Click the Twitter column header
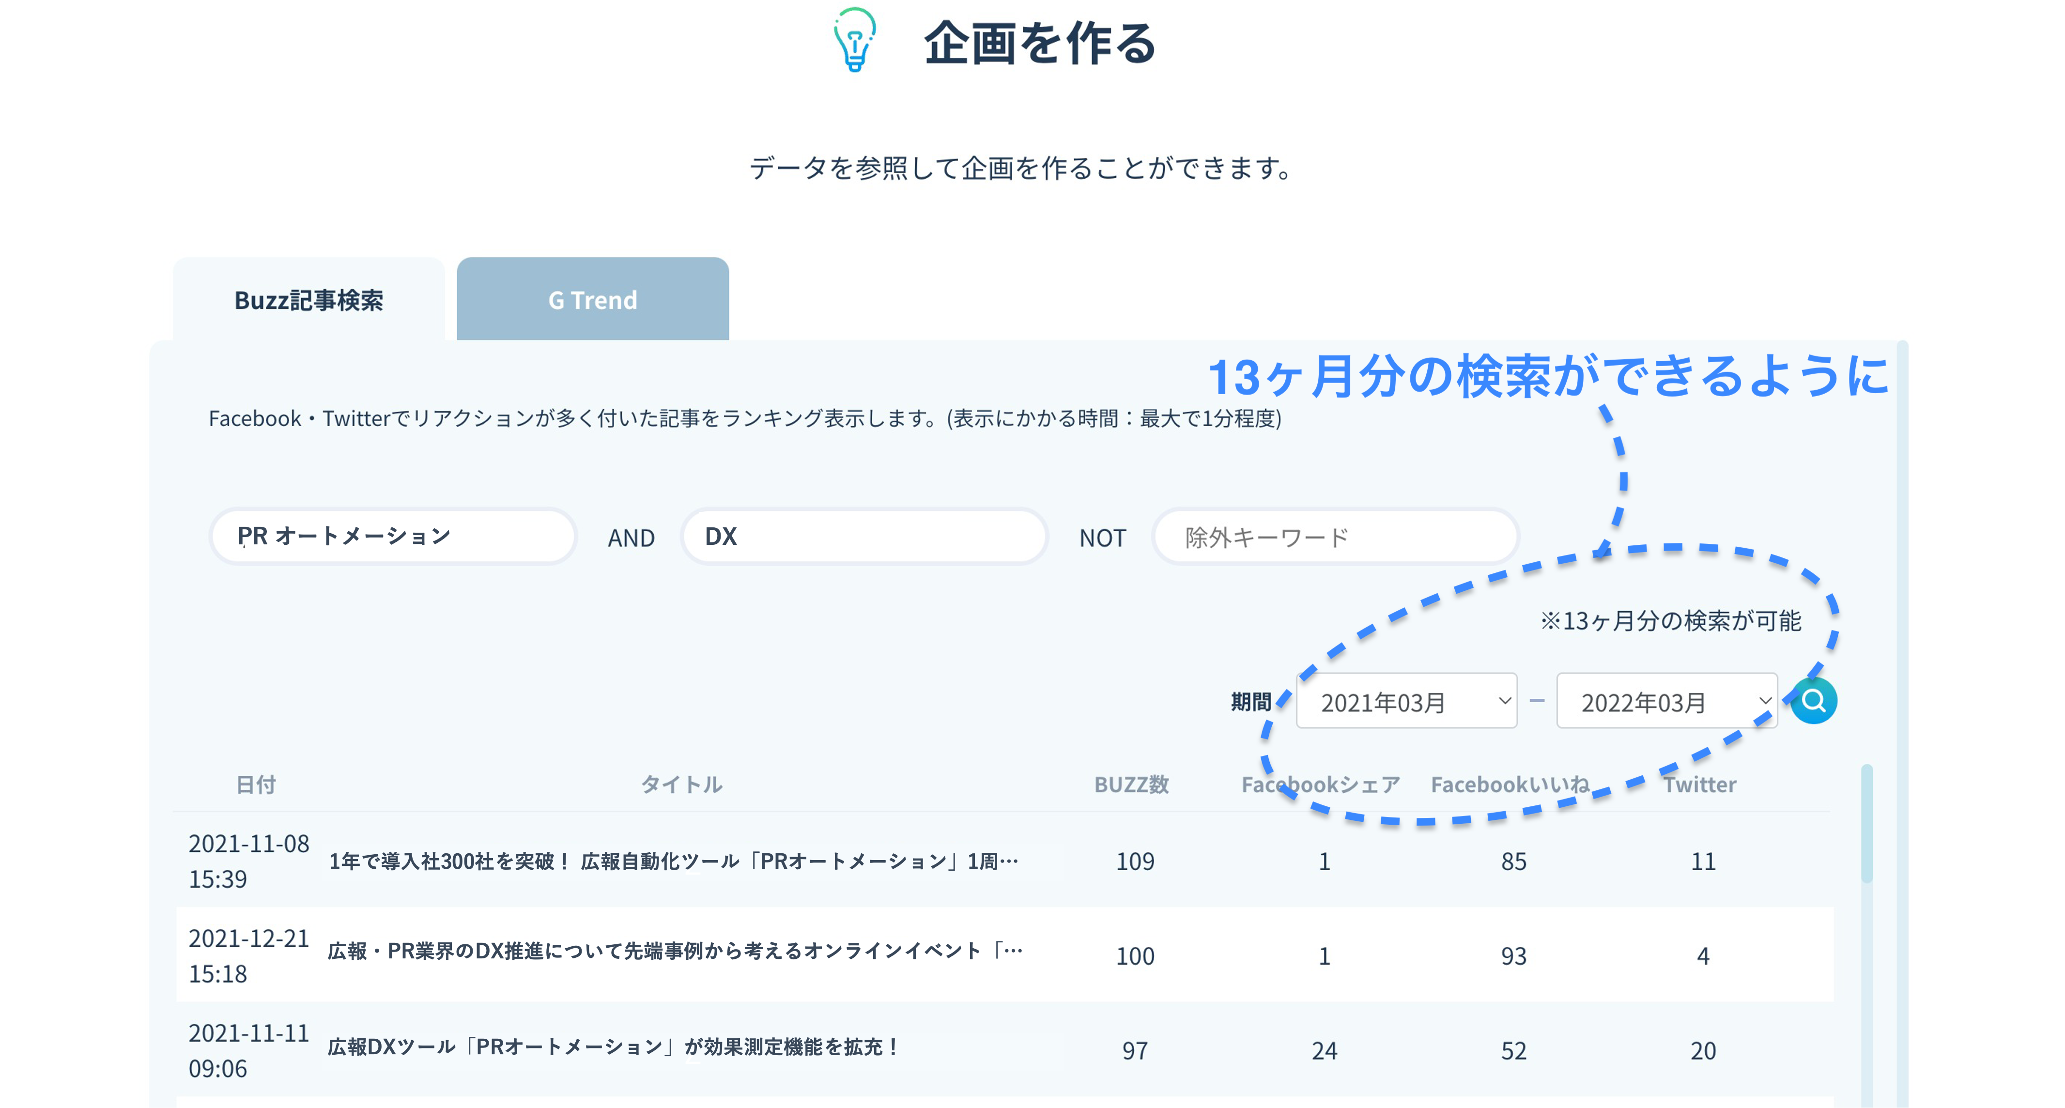The height and width of the screenshot is (1108, 2065). pyautogui.click(x=1699, y=784)
